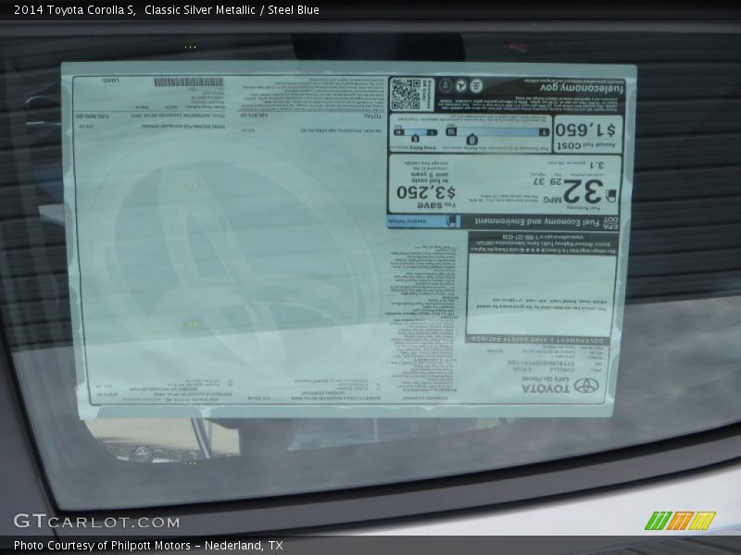Click the "Government 5-Star Safety Ratings" banner
The width and height of the screenshot is (741, 555).
coord(537,339)
